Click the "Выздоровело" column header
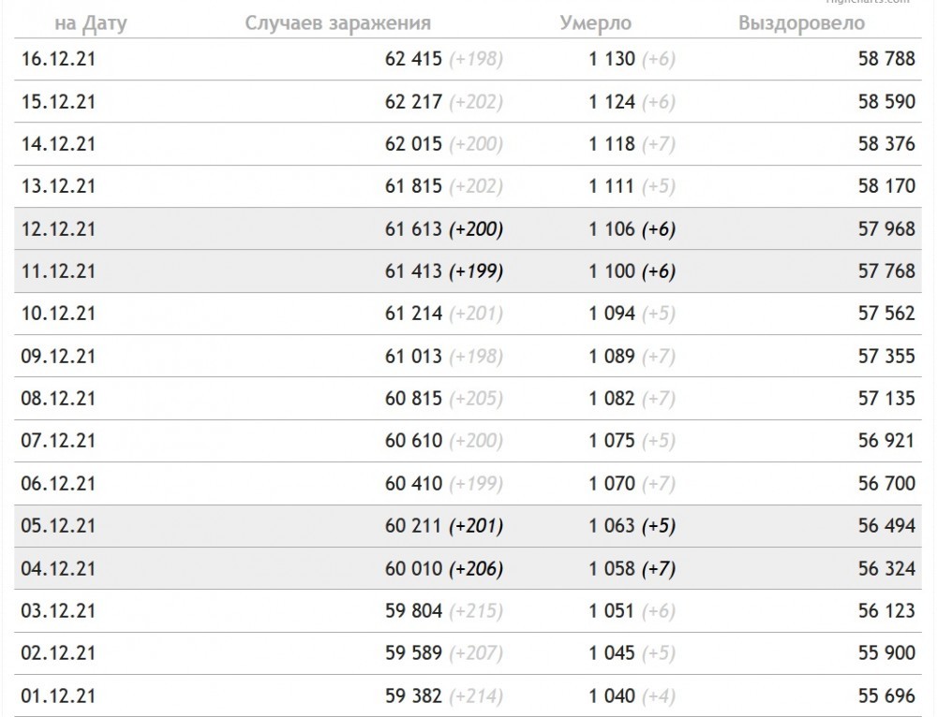 pyautogui.click(x=801, y=22)
